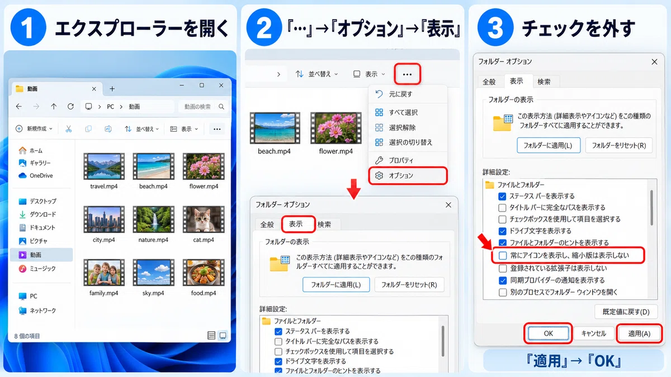This screenshot has width=671, height=377.
Task: Click the キャンセル button
Action: click(x=594, y=333)
